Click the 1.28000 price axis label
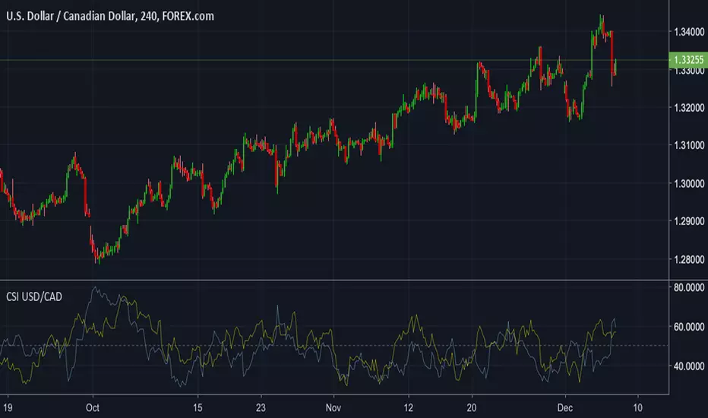708x418 pixels. [689, 259]
